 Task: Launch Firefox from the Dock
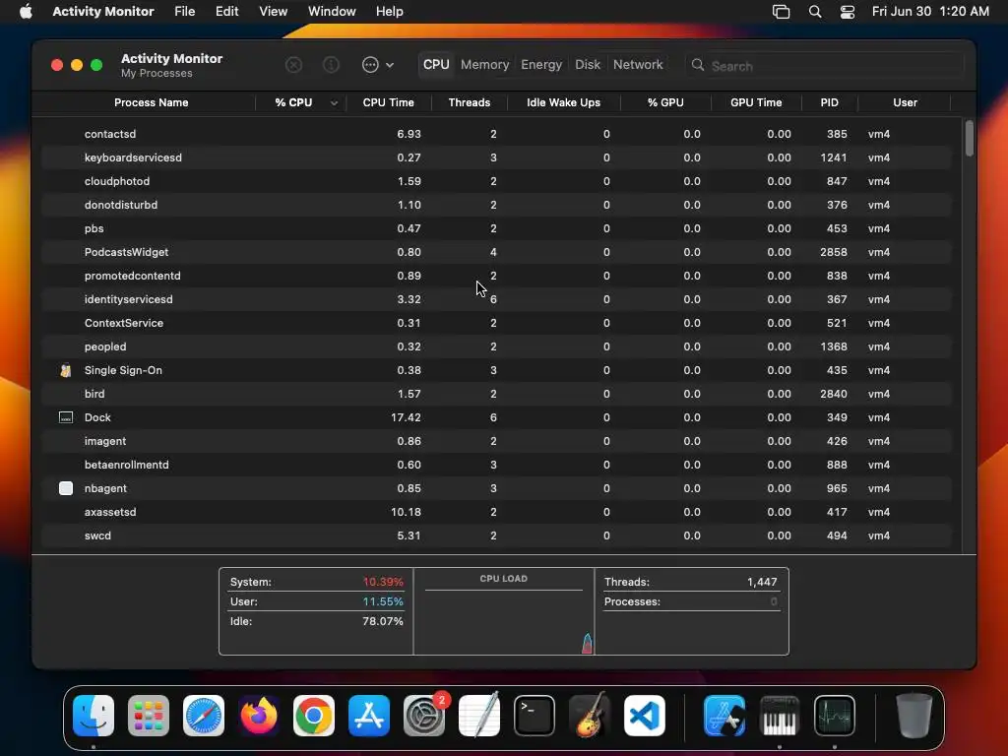259,716
